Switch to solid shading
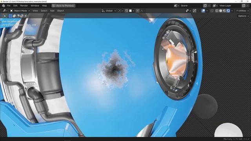This screenshot has height=141, width=251. (220, 11)
